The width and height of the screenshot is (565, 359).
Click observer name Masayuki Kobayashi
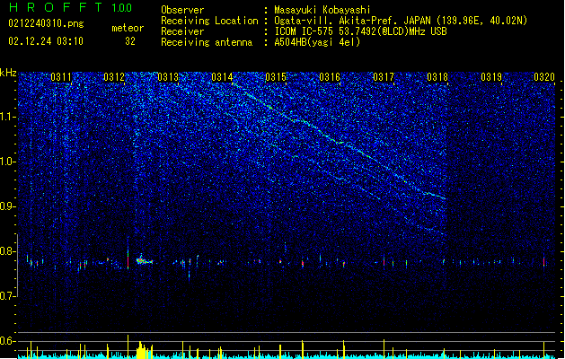pos(322,10)
